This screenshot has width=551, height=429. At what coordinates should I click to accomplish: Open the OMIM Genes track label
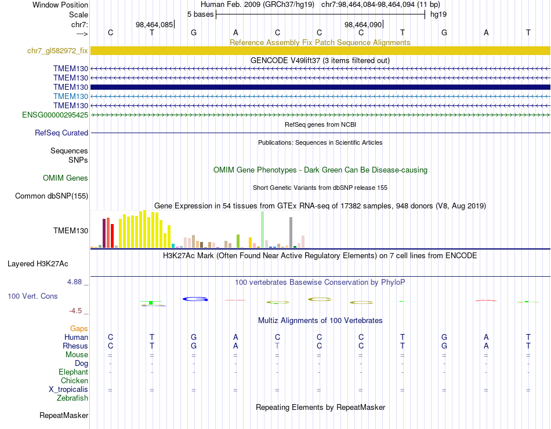pos(65,178)
